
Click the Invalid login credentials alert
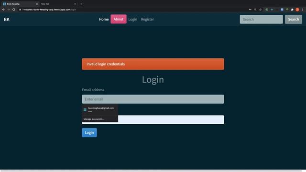(x=153, y=64)
